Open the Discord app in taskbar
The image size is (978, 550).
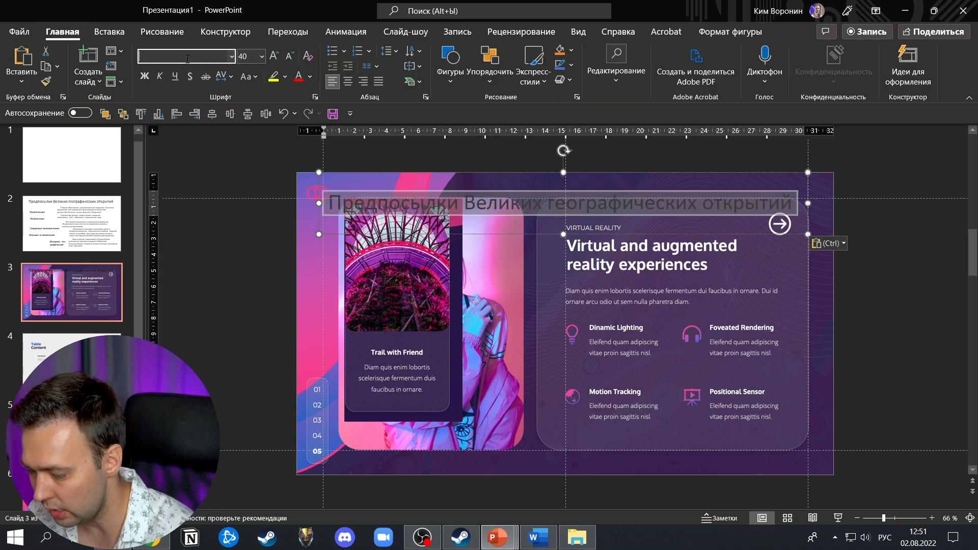[345, 537]
